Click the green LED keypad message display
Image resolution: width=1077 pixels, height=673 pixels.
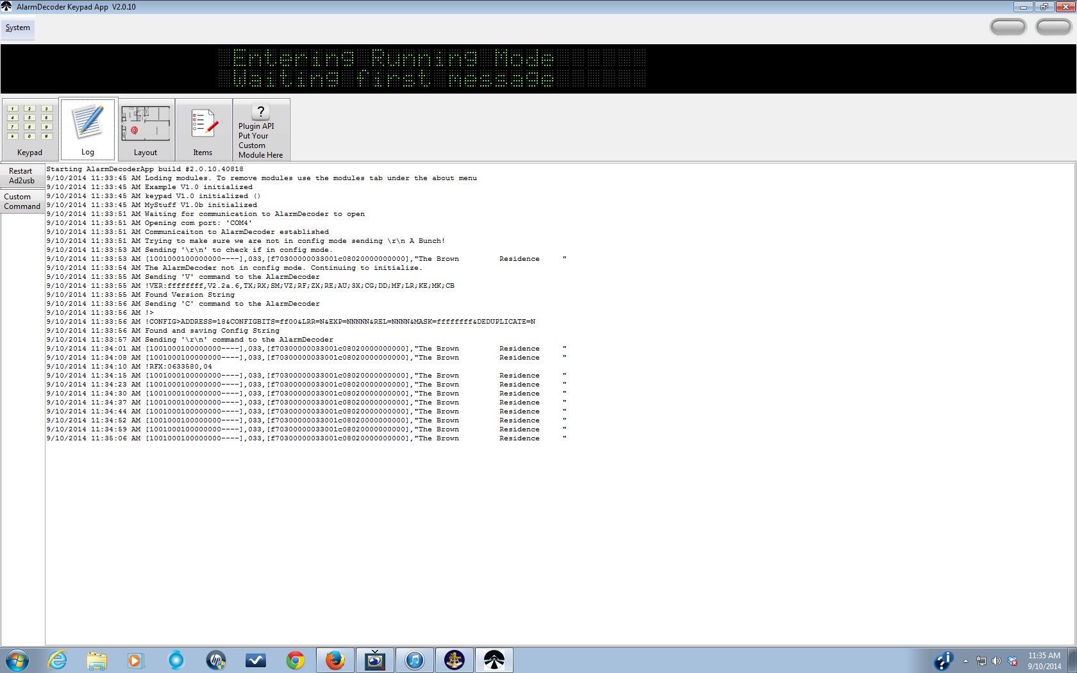point(432,68)
